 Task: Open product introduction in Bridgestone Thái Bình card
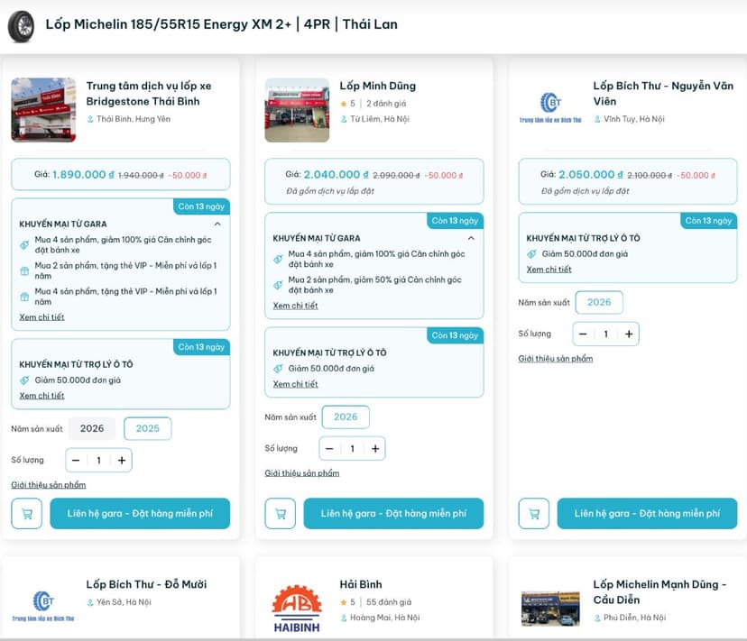tap(49, 485)
